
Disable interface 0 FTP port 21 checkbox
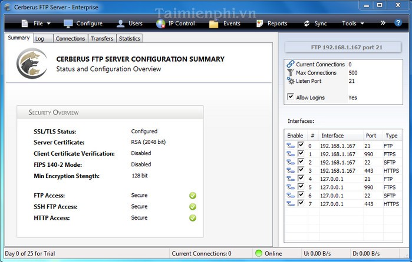[301, 145]
